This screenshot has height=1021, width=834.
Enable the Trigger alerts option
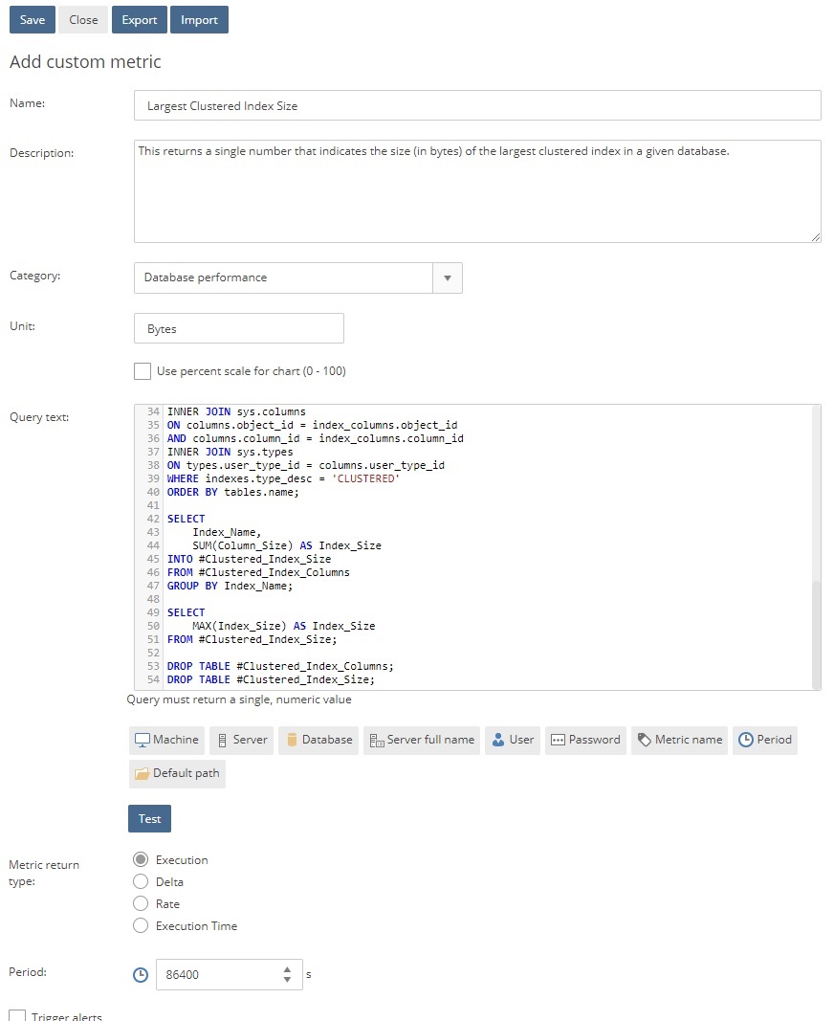pyautogui.click(x=15, y=1014)
